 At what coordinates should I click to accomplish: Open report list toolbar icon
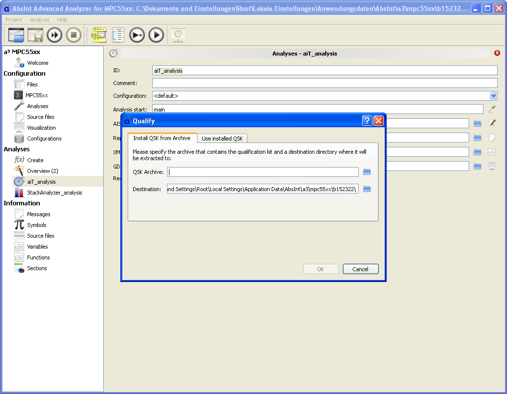point(118,35)
